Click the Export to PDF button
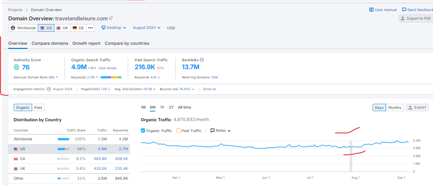Viewport: 433px width, 186px height. [x=416, y=18]
